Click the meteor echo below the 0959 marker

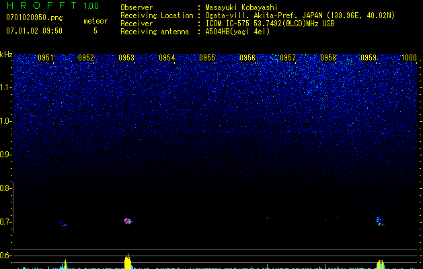pyautogui.click(x=379, y=220)
